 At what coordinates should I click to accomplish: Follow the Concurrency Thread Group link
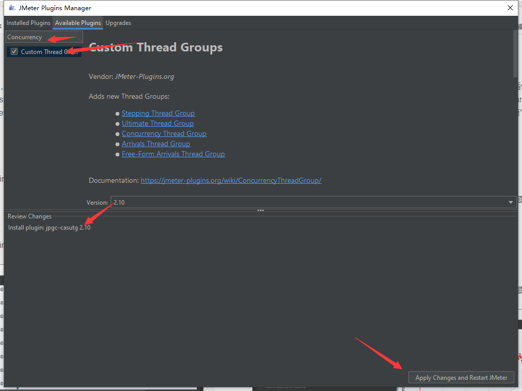pos(164,134)
